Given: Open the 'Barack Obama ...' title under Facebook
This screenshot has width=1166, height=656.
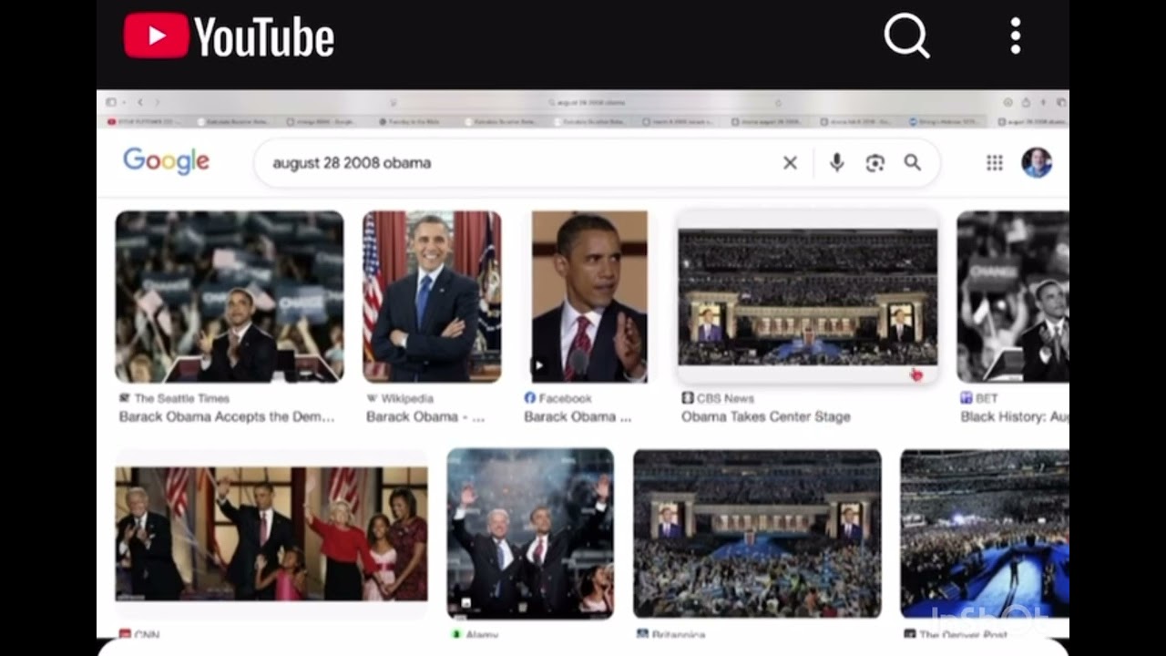Looking at the screenshot, I should 578,416.
